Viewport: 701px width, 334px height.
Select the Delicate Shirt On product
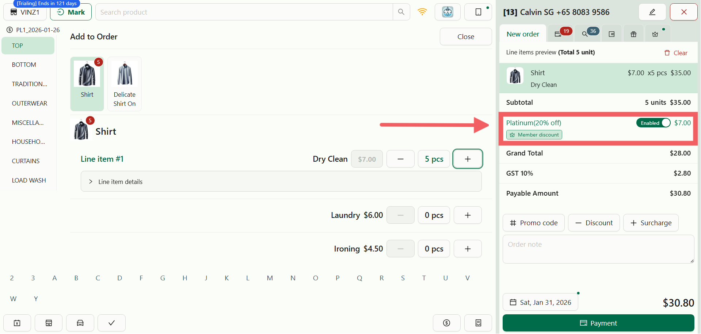125,84
